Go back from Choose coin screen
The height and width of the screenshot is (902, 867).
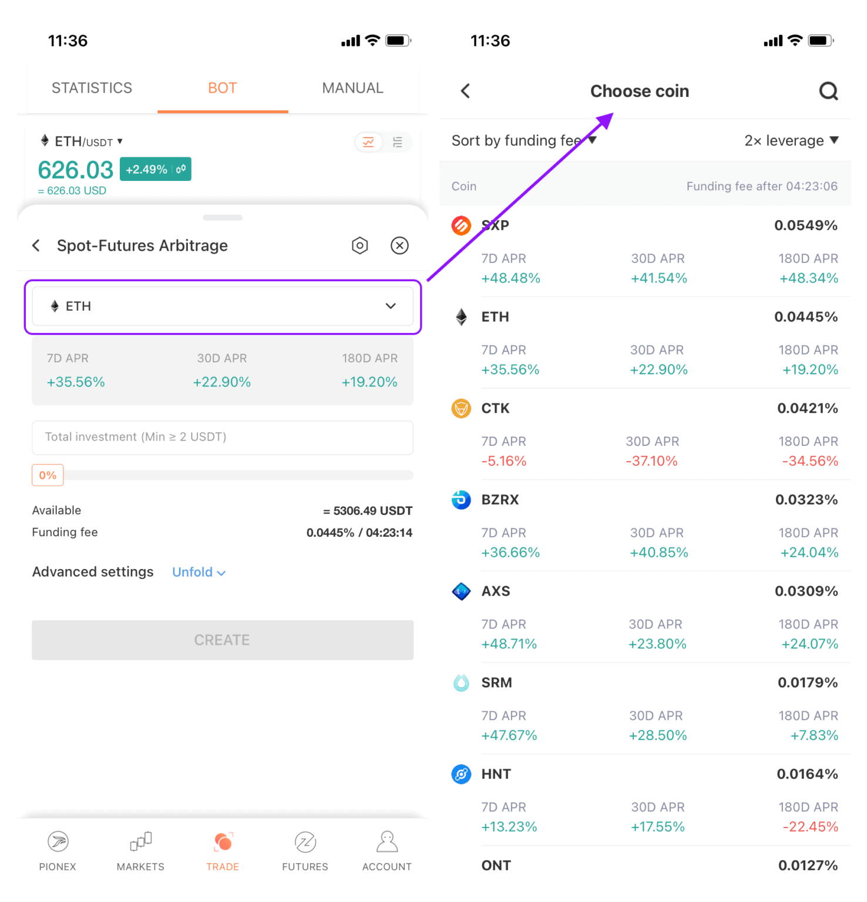466,91
